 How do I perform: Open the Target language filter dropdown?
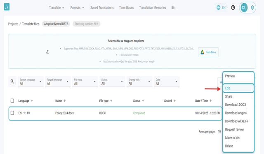click(x=58, y=82)
